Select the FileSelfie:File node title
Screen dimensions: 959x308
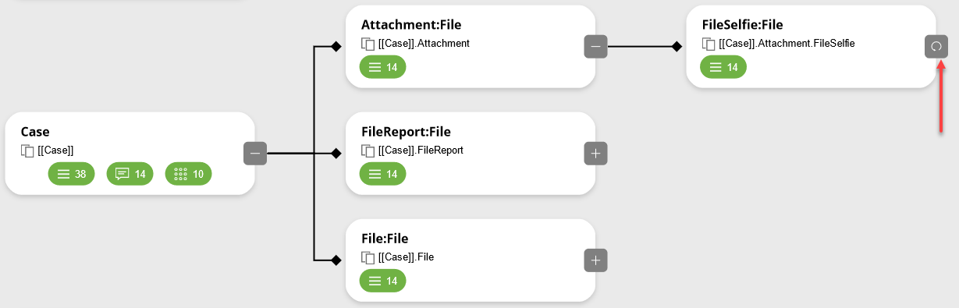(742, 25)
